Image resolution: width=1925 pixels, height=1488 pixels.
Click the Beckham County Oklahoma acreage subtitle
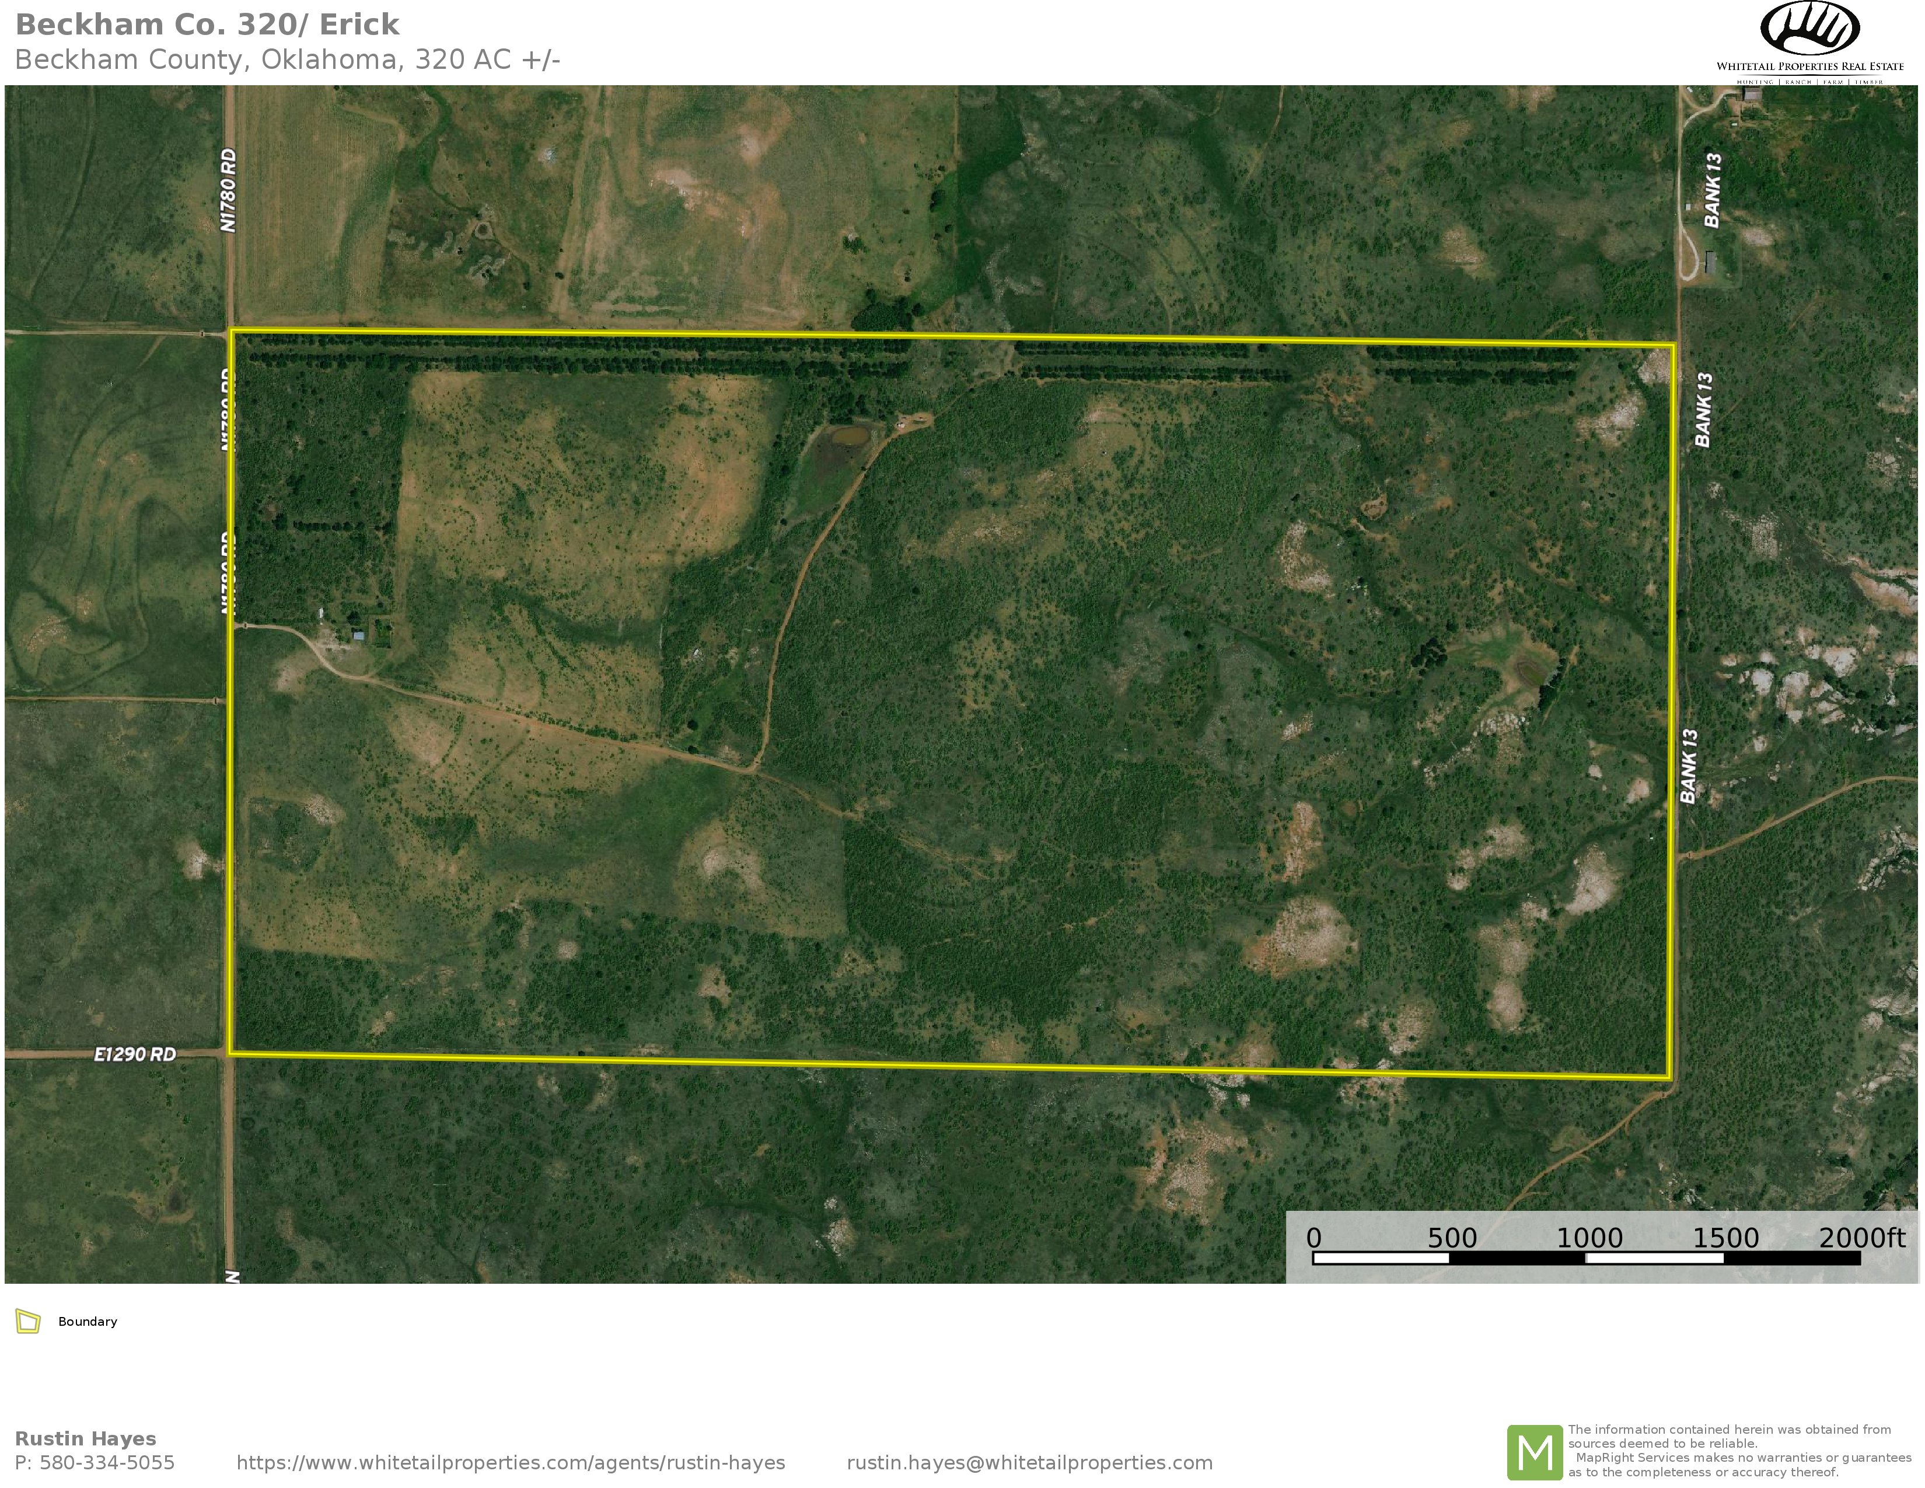click(x=287, y=59)
